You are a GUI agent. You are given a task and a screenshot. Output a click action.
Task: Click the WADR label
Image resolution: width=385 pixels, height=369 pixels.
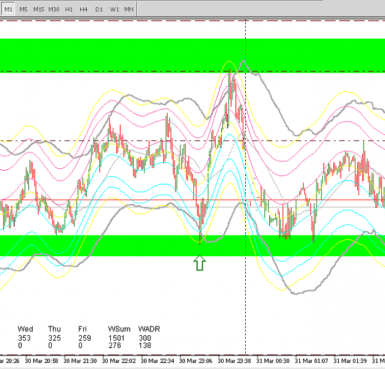pos(149,329)
